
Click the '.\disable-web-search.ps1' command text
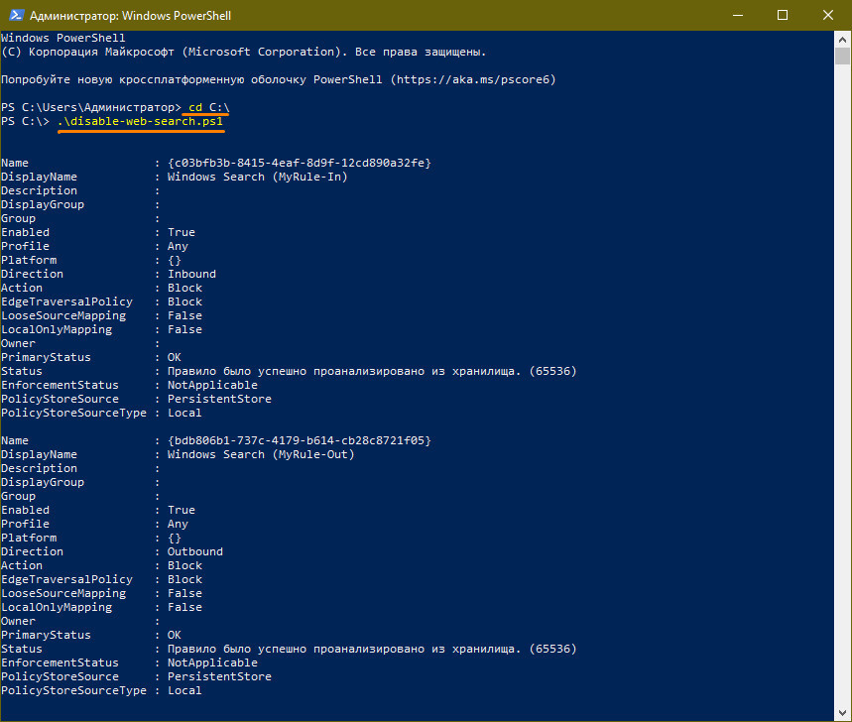coord(139,121)
